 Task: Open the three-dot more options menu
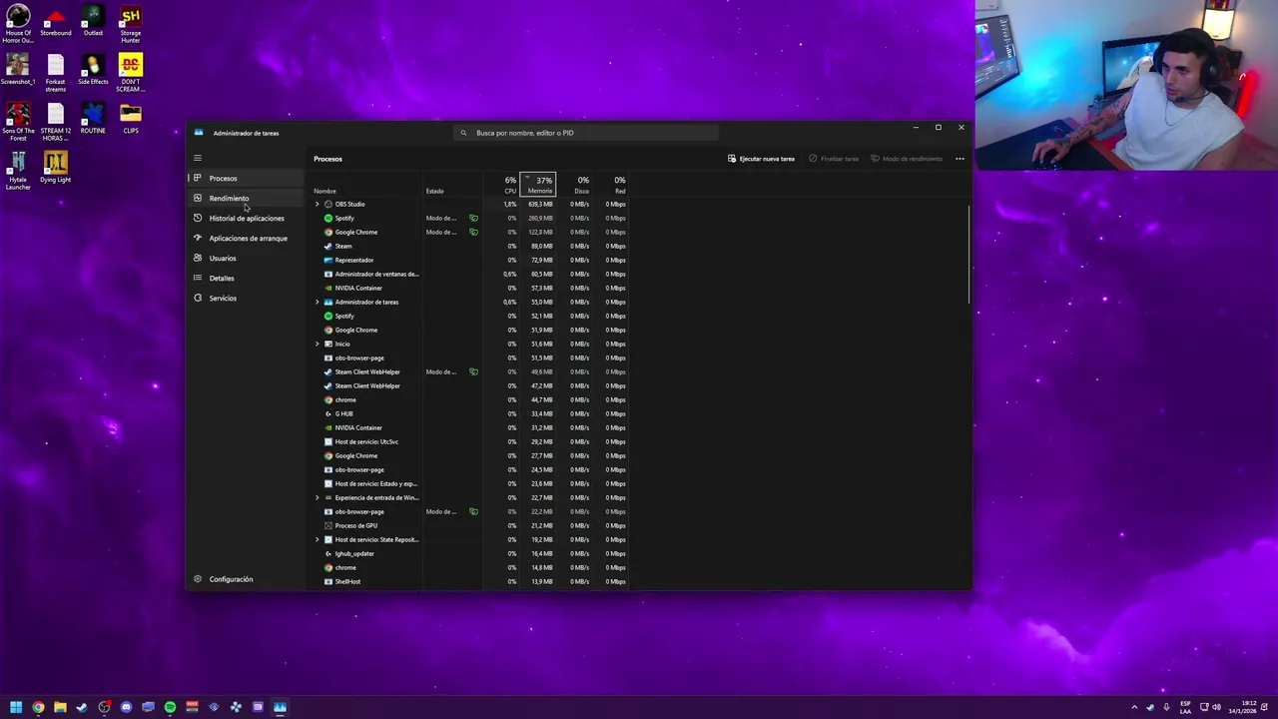tap(959, 159)
